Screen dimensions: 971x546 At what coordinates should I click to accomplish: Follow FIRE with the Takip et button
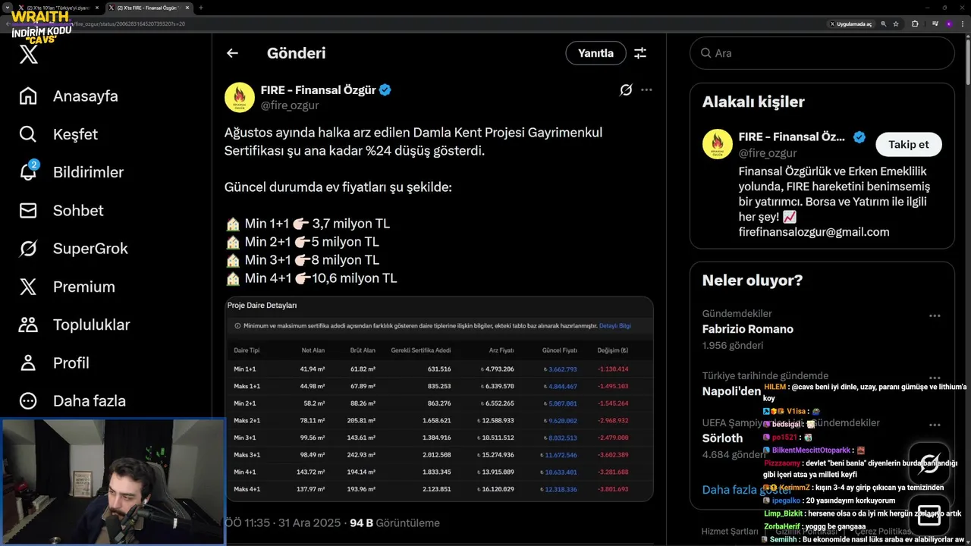[x=909, y=144]
